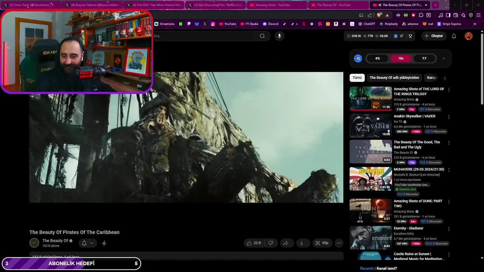Open options menu for Anakin Skywalker VADER video
This screenshot has height=272, width=484.
click(x=449, y=117)
